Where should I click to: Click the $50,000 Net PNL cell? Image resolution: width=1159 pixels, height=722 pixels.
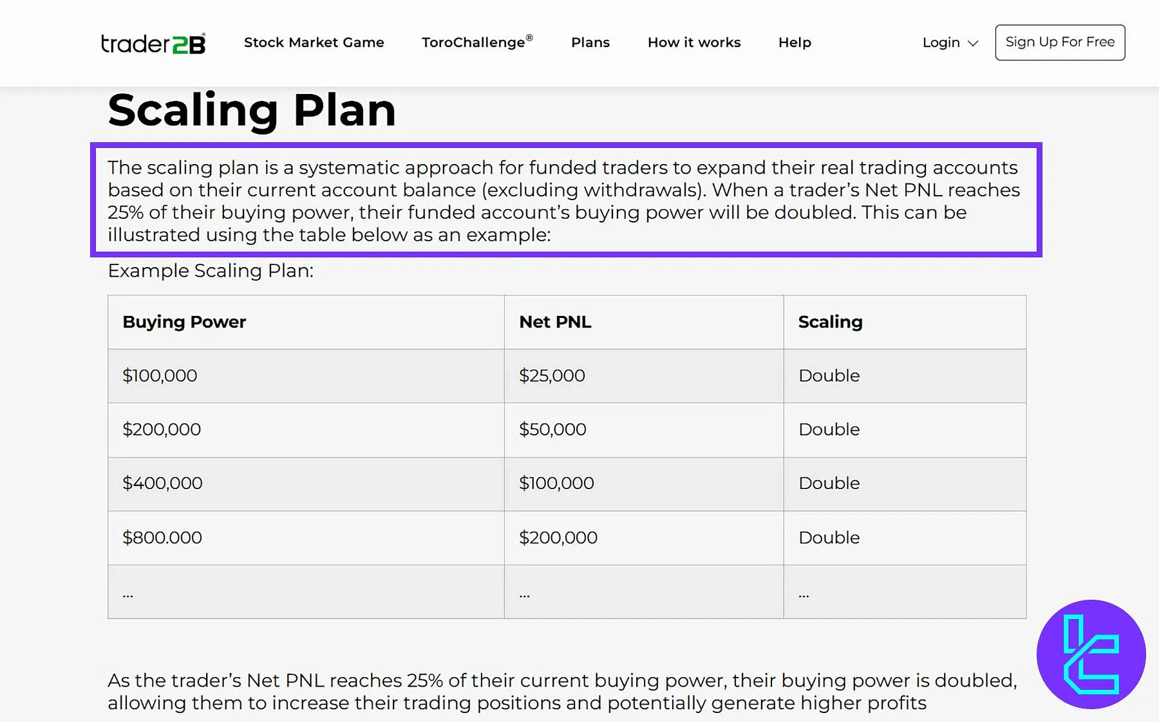click(x=552, y=429)
